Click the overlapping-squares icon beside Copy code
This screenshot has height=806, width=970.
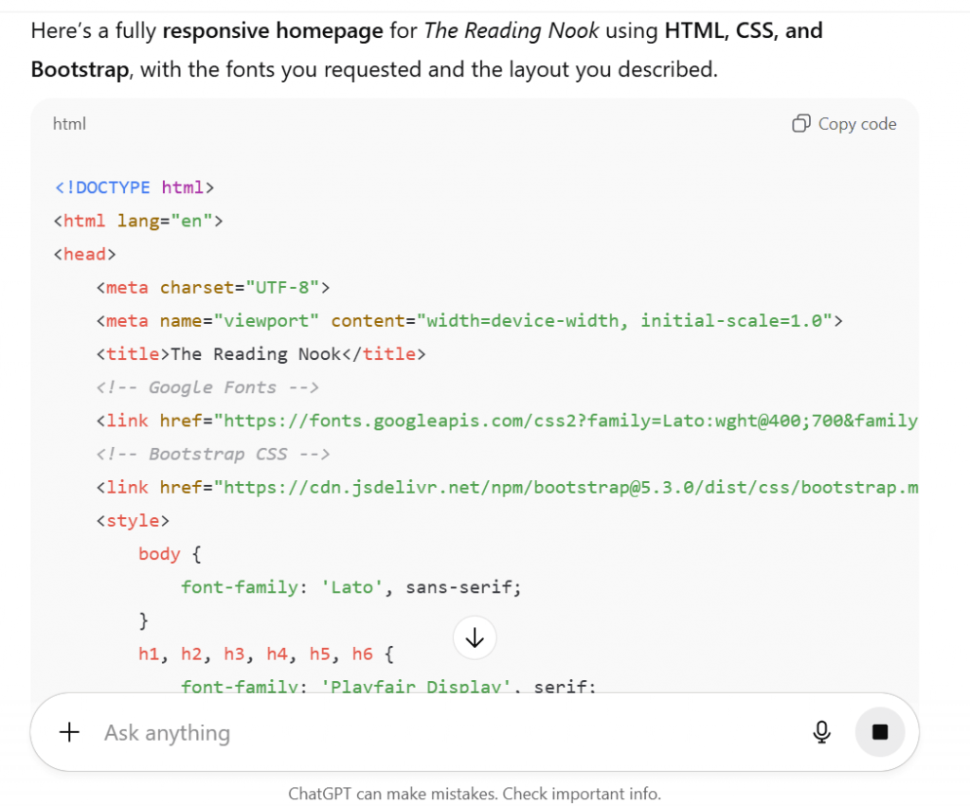(x=800, y=123)
